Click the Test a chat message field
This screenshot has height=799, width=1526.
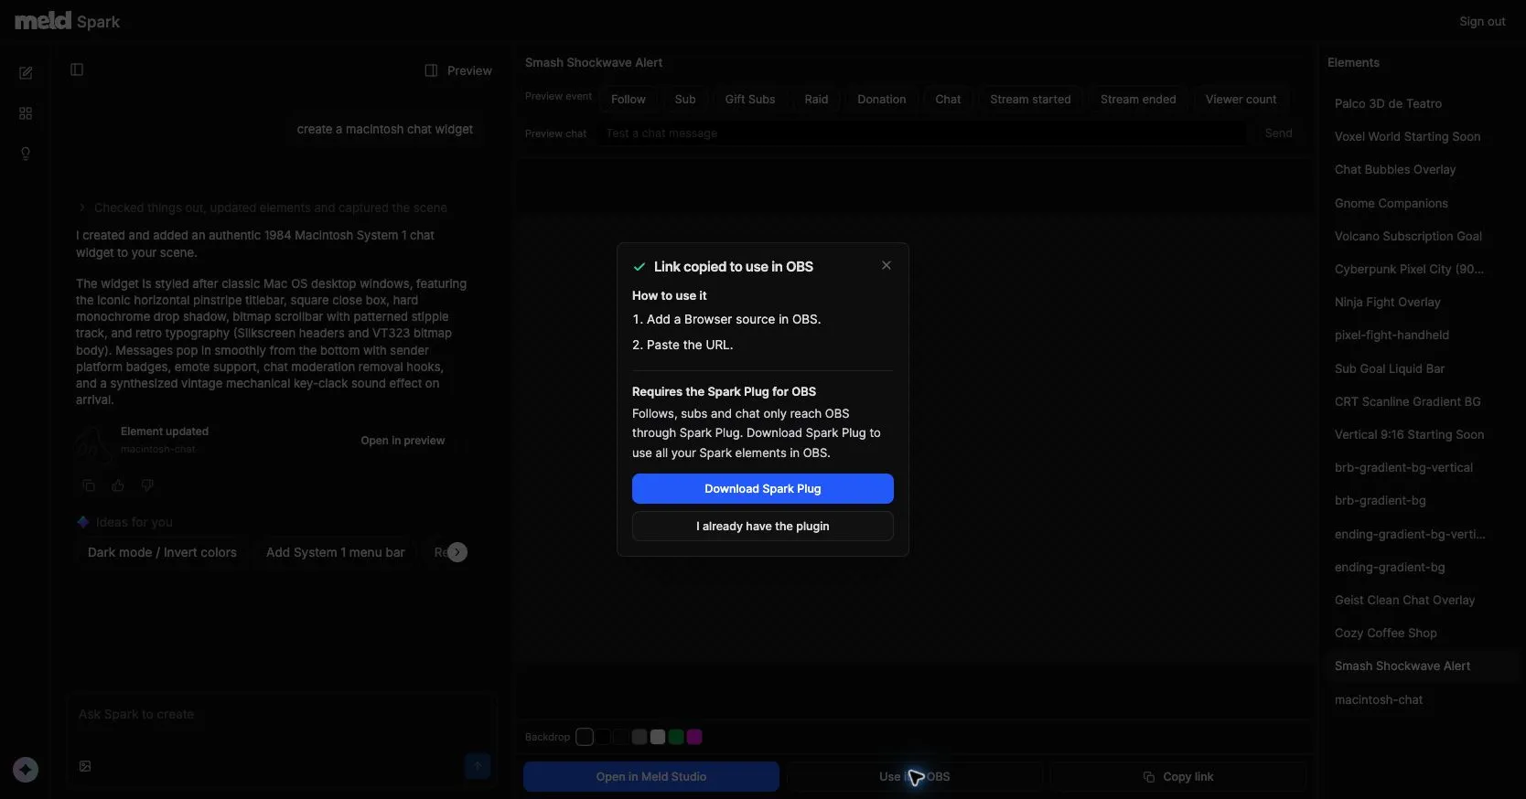point(922,133)
